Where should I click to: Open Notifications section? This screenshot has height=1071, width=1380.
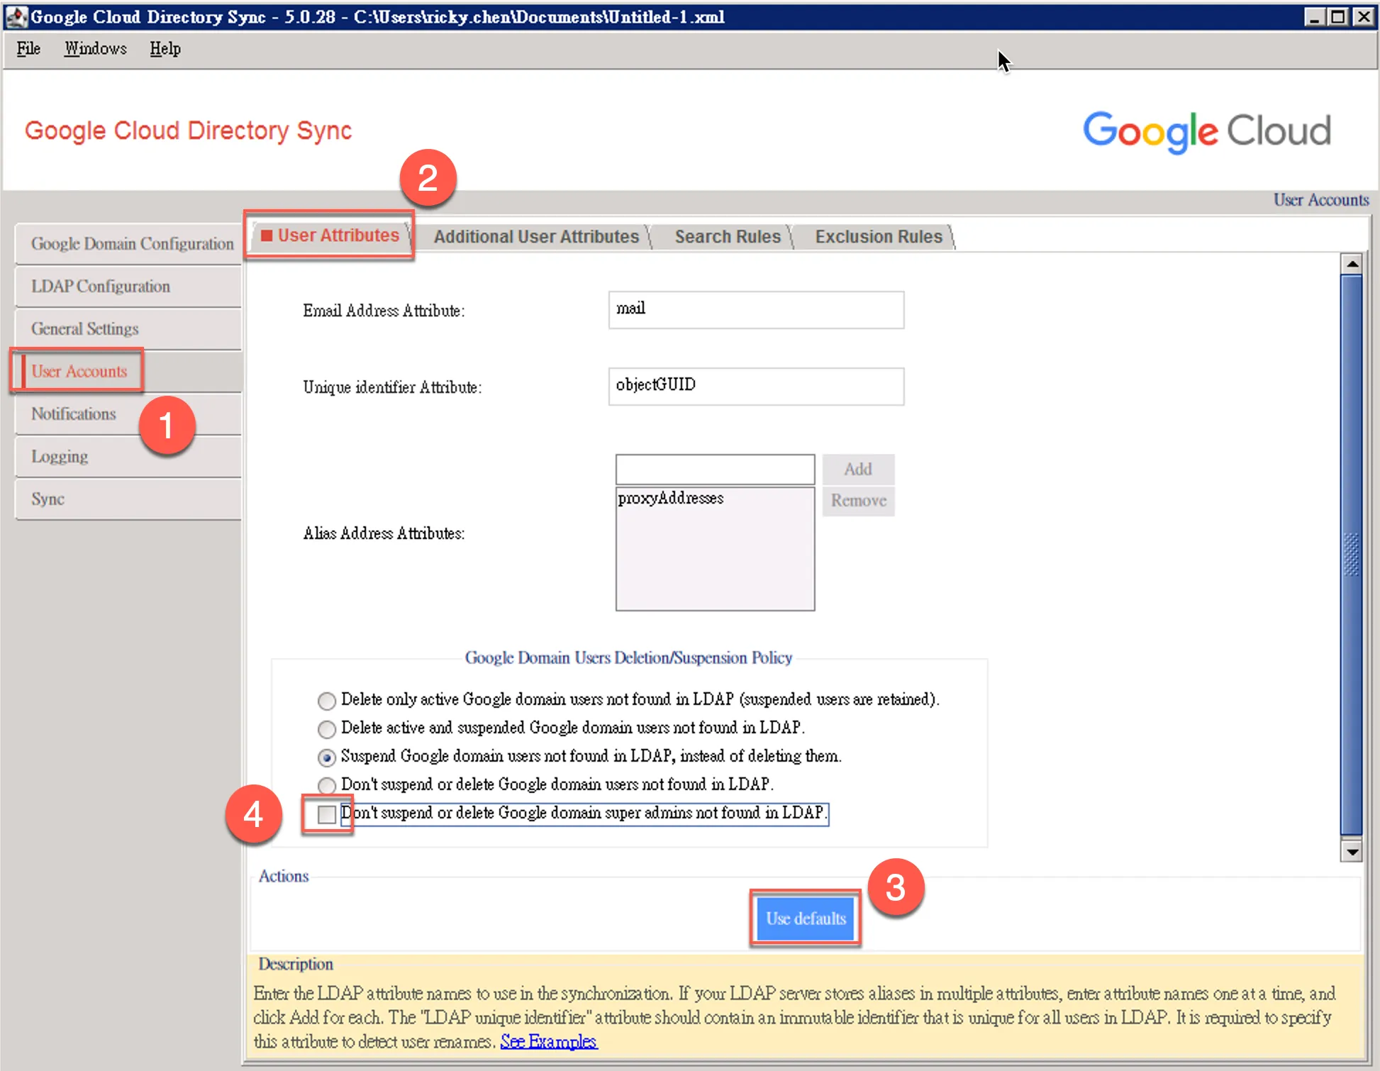[x=128, y=414]
